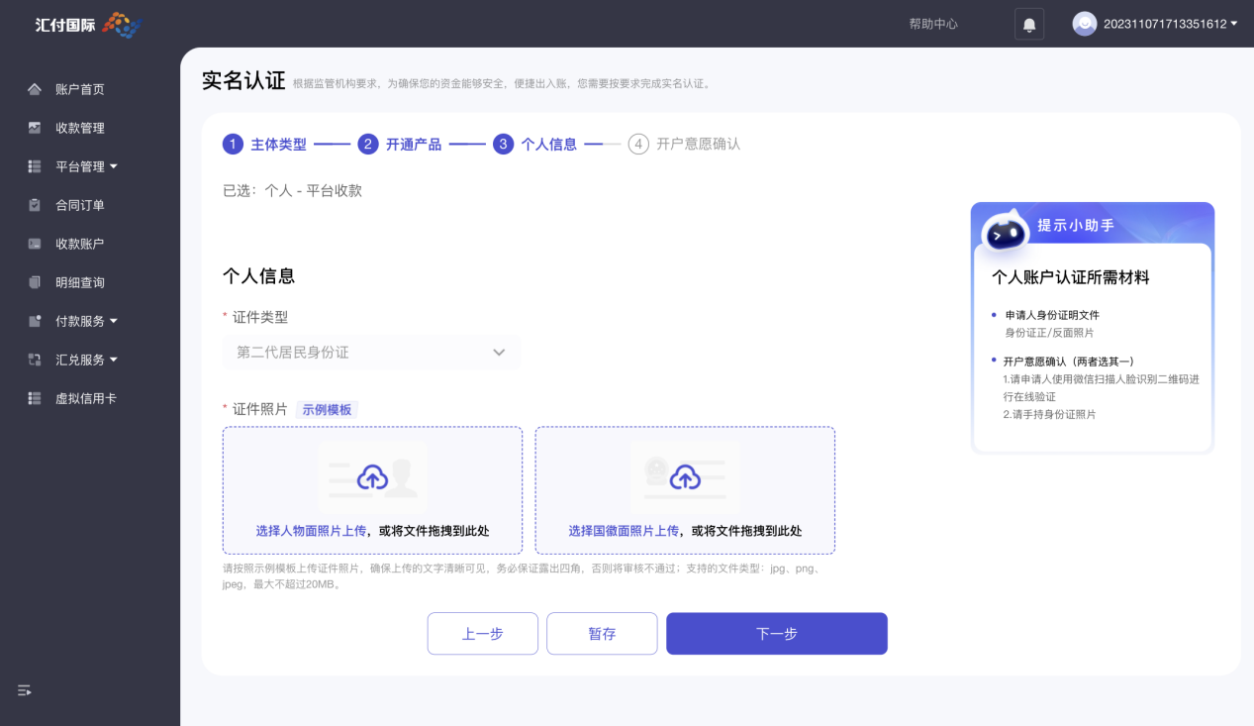Open the notification bell icon

1029,24
